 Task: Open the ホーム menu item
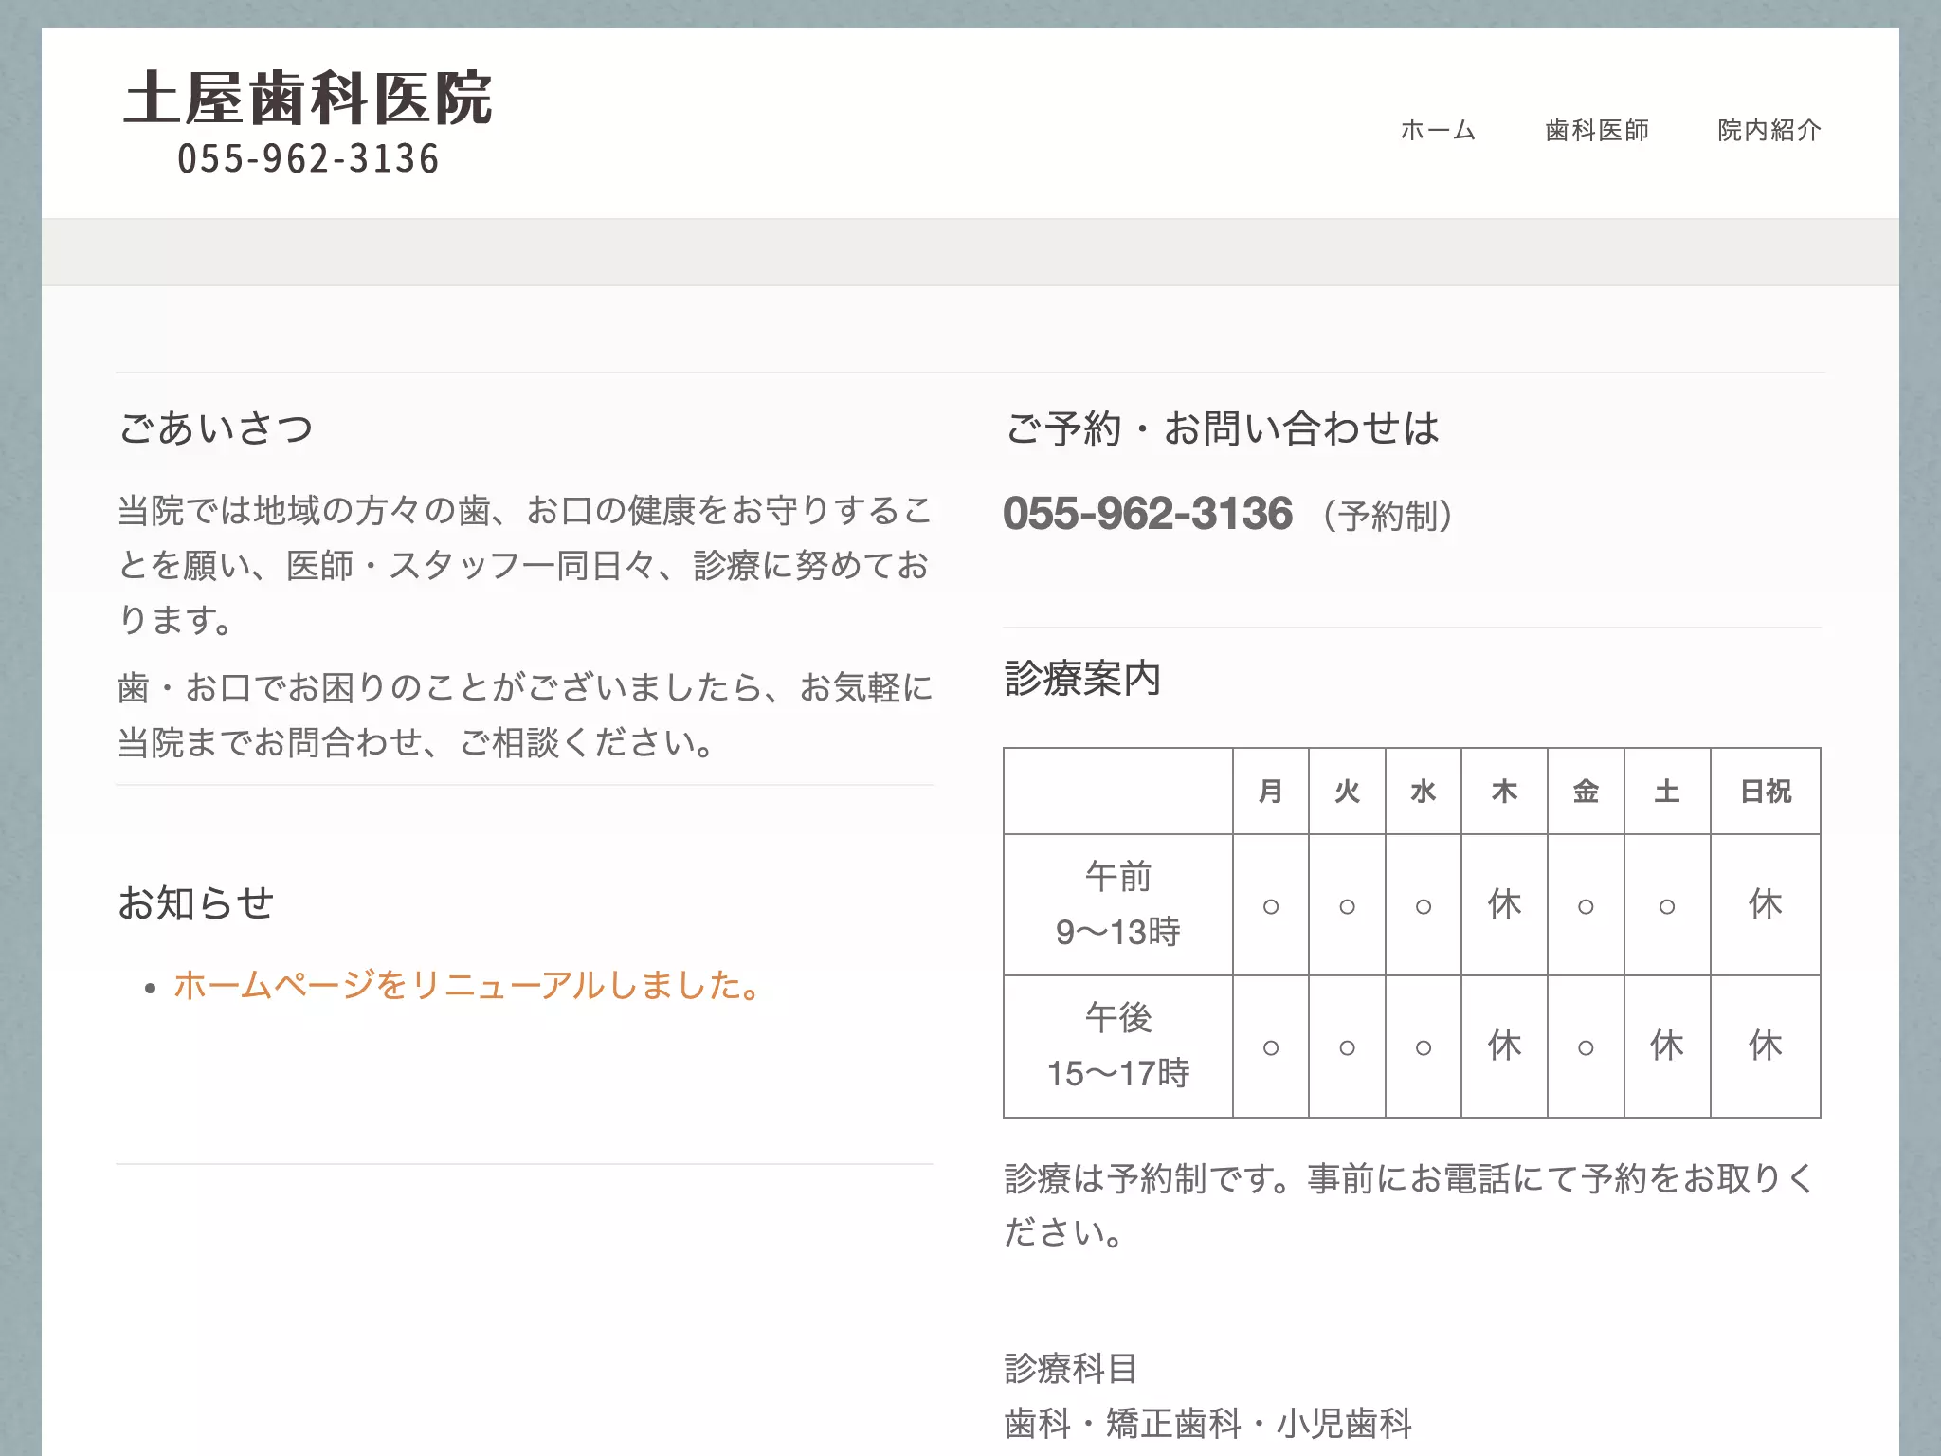[x=1438, y=130]
